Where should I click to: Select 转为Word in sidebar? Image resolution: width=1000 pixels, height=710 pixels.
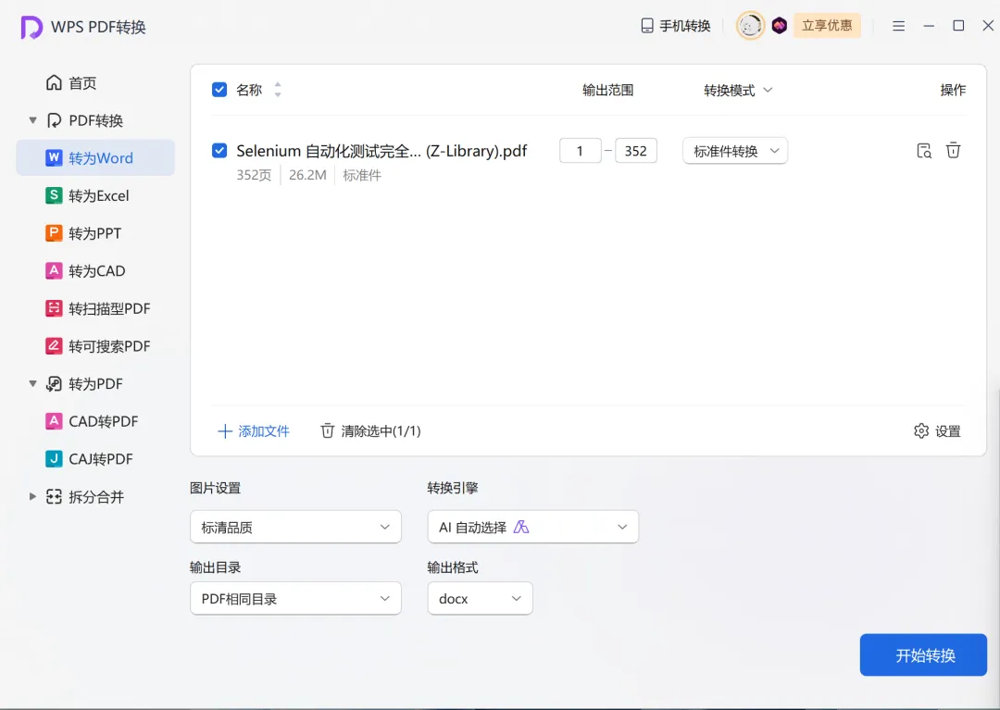(95, 157)
